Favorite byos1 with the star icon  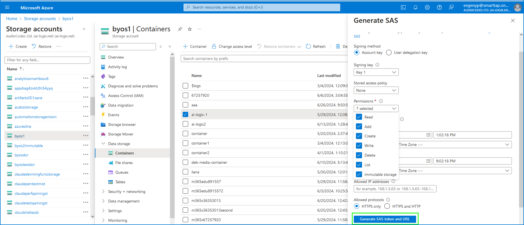click(190, 29)
